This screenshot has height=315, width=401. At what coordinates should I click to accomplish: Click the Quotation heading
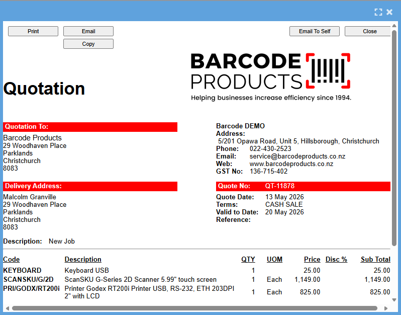[x=44, y=89]
